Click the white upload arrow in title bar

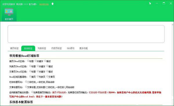click(52, 4)
